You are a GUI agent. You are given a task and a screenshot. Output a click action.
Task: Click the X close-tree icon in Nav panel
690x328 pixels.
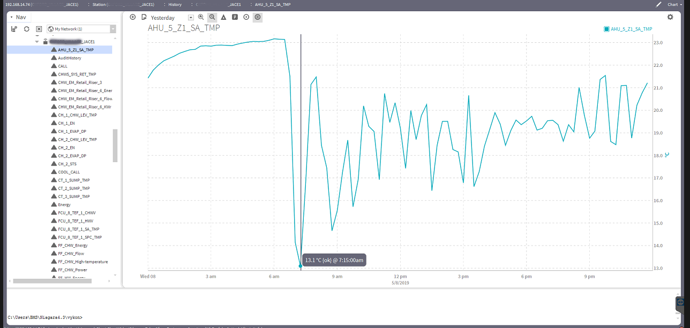click(39, 29)
